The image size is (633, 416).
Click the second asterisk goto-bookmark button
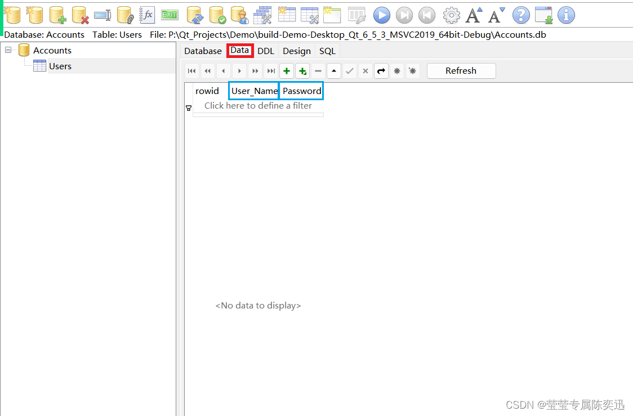coord(413,71)
